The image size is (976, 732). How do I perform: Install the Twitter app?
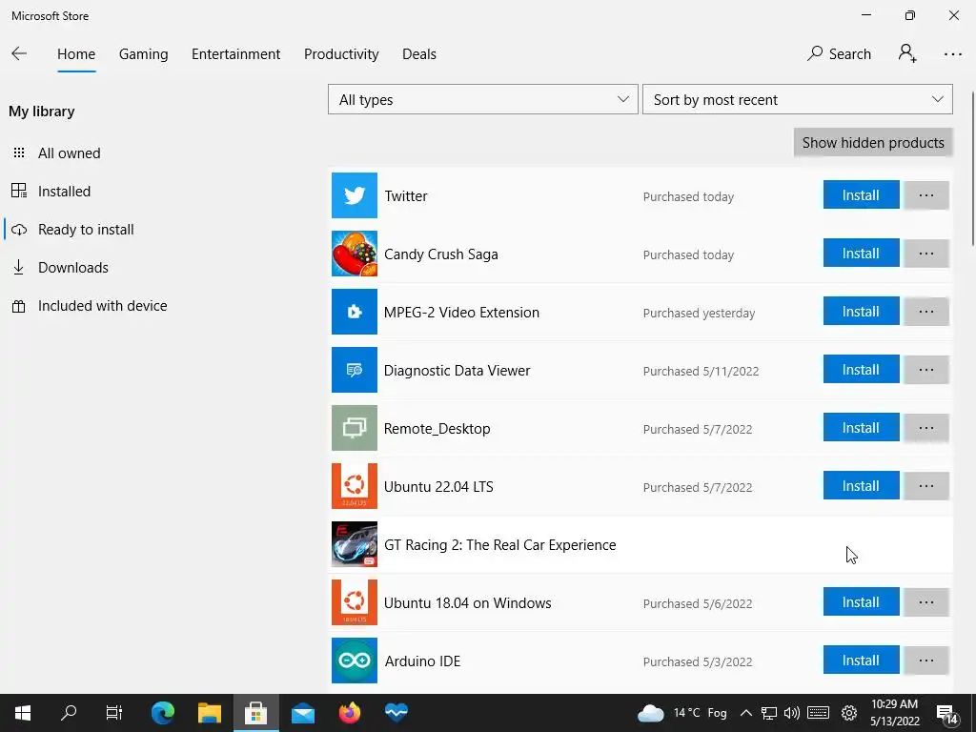coord(861,194)
